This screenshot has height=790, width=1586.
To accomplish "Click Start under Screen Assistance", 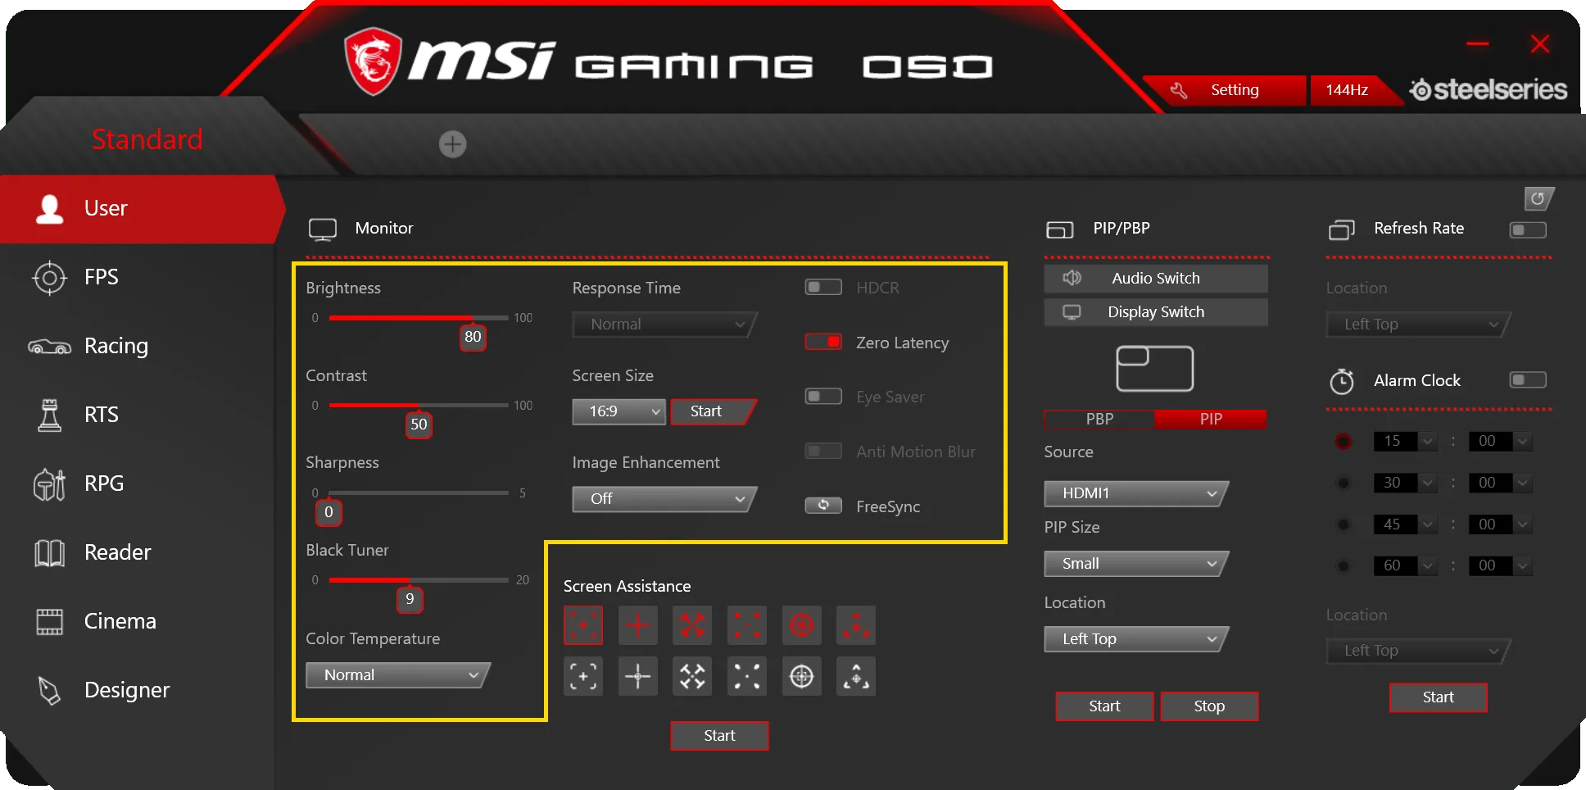I will 719,736.
